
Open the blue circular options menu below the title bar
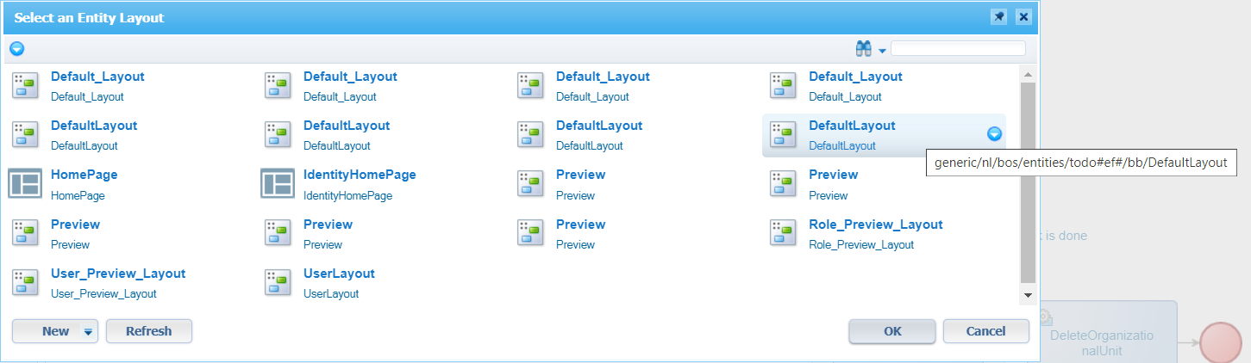tap(16, 49)
